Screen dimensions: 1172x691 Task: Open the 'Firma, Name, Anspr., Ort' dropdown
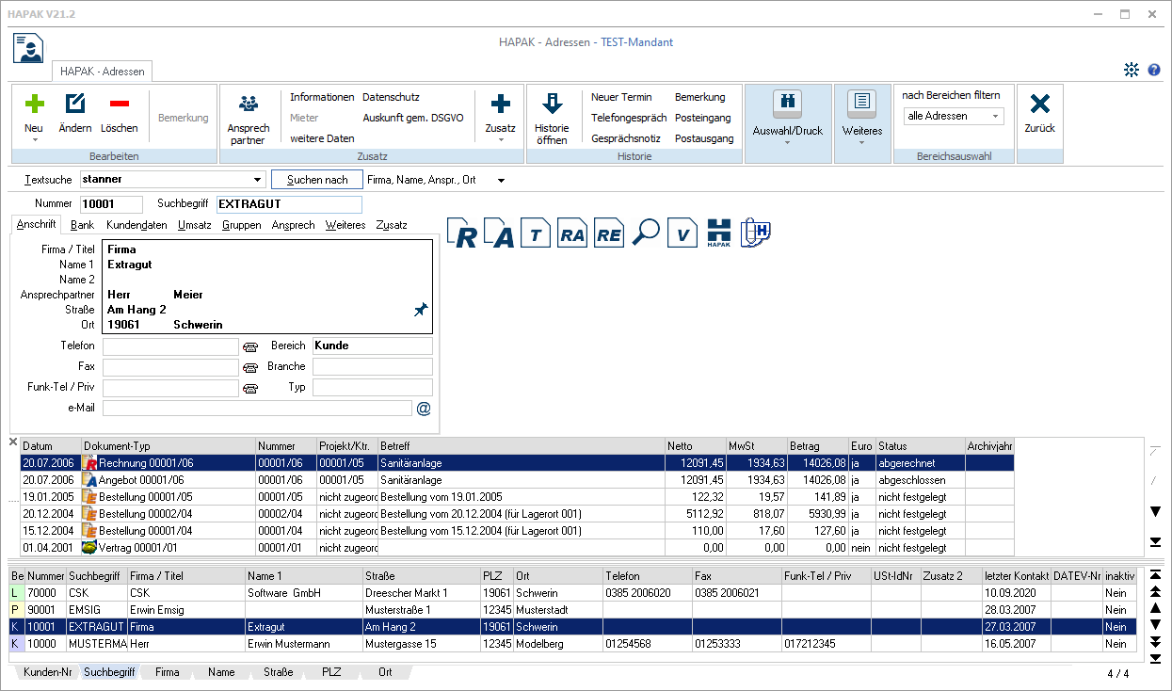501,180
